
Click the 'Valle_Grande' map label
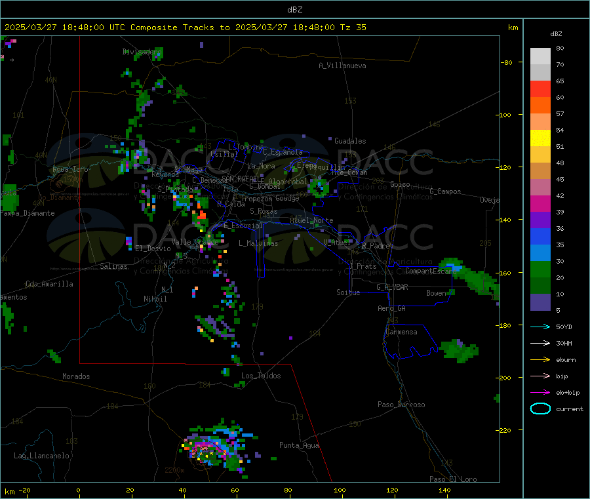coord(195,242)
